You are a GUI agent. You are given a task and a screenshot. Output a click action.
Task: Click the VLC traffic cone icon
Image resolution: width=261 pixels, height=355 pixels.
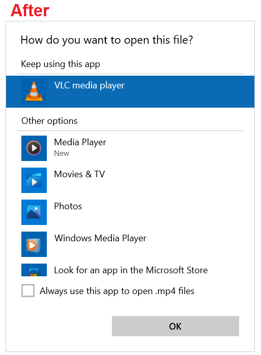[34, 91]
